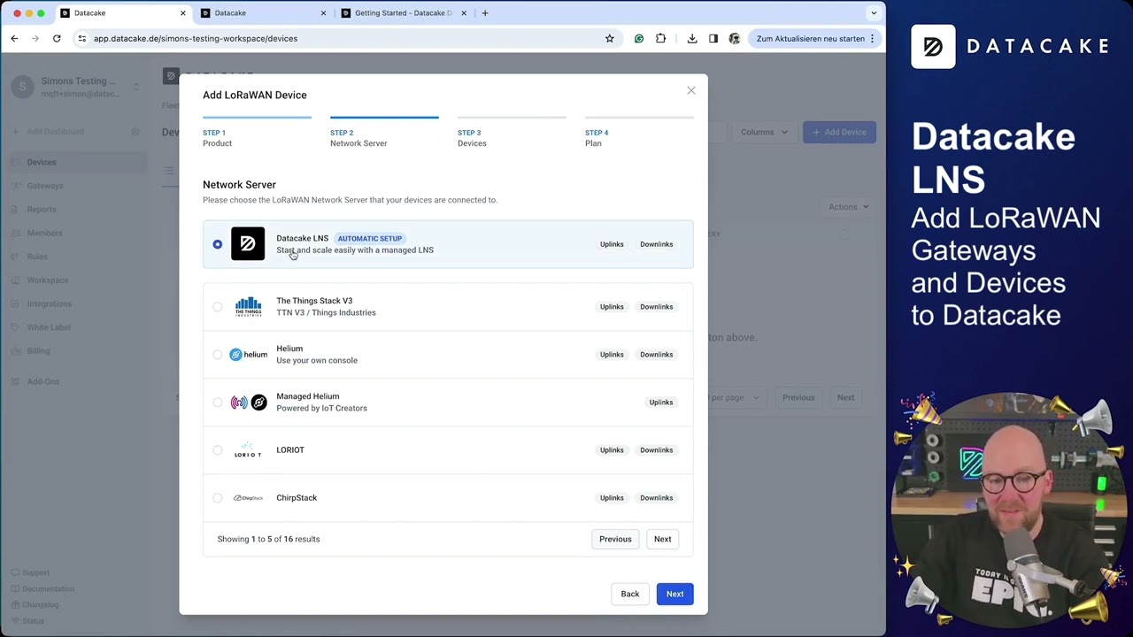This screenshot has height=637, width=1133.
Task: Click the Add Device button behind the dialog
Action: point(839,133)
